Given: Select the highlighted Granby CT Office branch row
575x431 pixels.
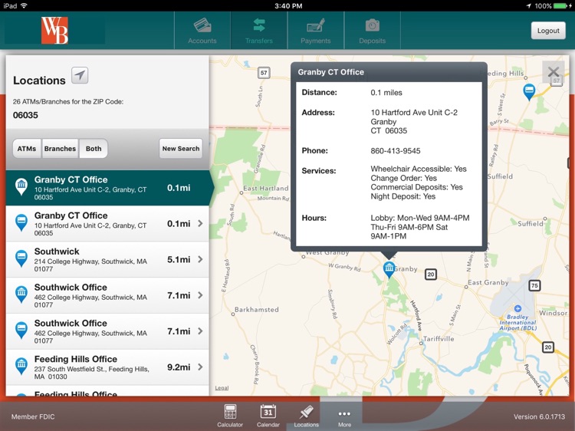Looking at the screenshot, I should tap(108, 188).
